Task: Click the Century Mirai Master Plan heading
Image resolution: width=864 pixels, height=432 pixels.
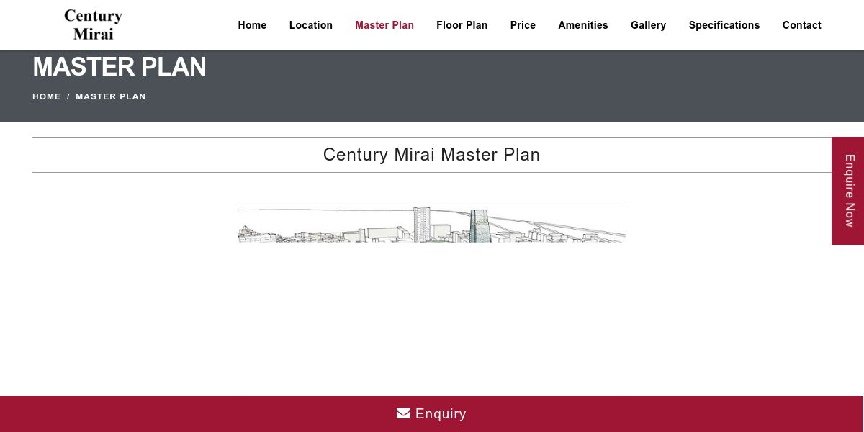Action: click(x=431, y=155)
